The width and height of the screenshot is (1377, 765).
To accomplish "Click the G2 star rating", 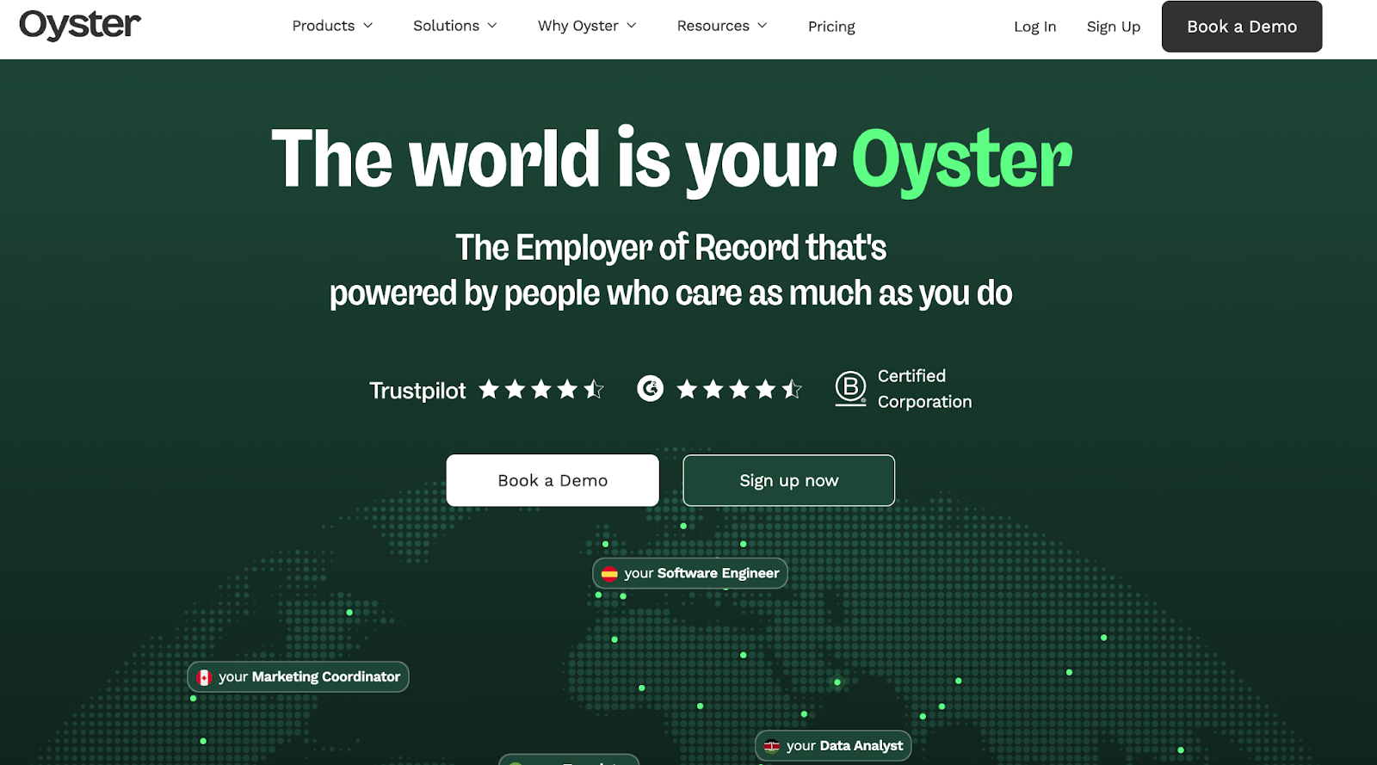I will click(x=739, y=390).
